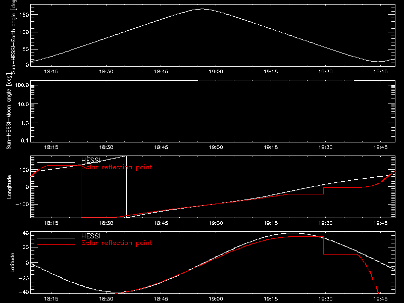Screen dimensions: 404x303
Task: Click 19:15 time label under Latitude plot
Action: pyautogui.click(x=271, y=298)
